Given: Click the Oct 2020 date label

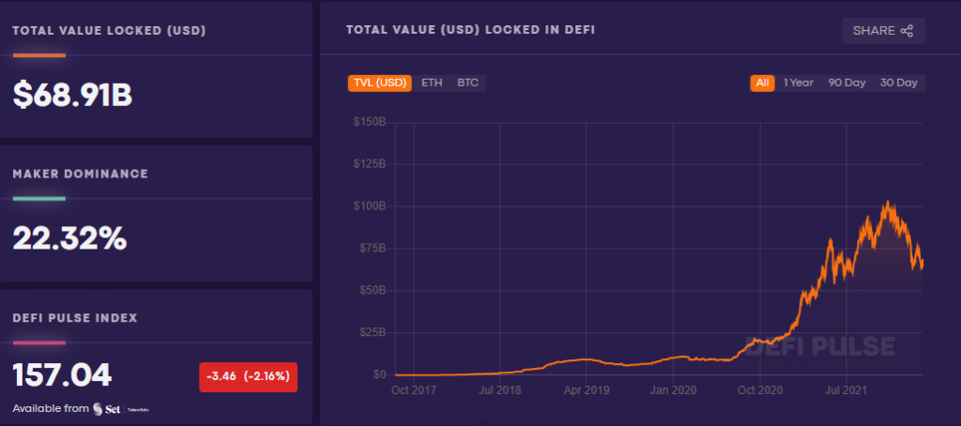Looking at the screenshot, I should tap(759, 389).
